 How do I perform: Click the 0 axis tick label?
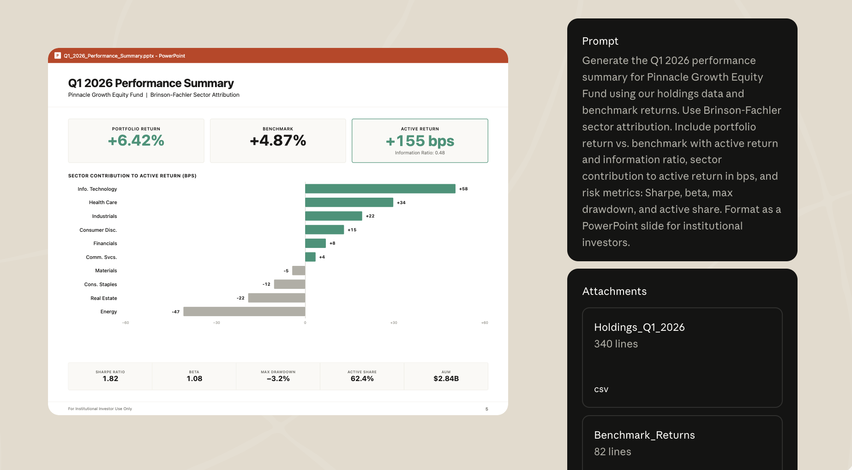[x=305, y=323]
